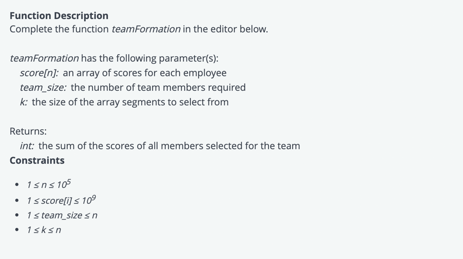
Task: Click the Constraints heading
Action: [x=37, y=160]
